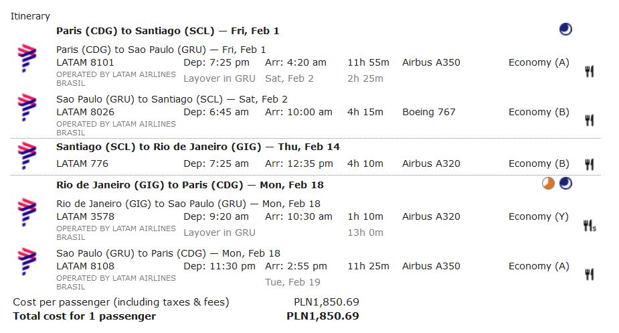
Task: Select the Santiago to Rio de Janeiro heading
Action: point(198,147)
